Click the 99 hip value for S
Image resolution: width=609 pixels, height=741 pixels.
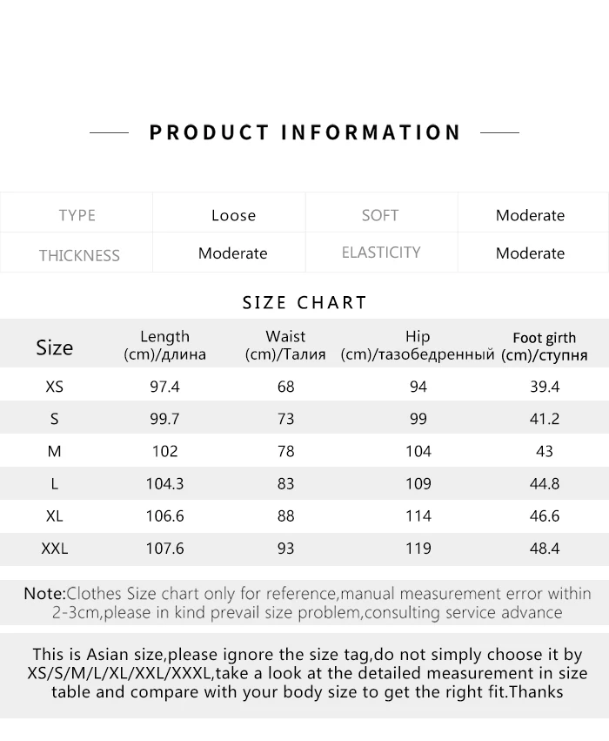(418, 419)
